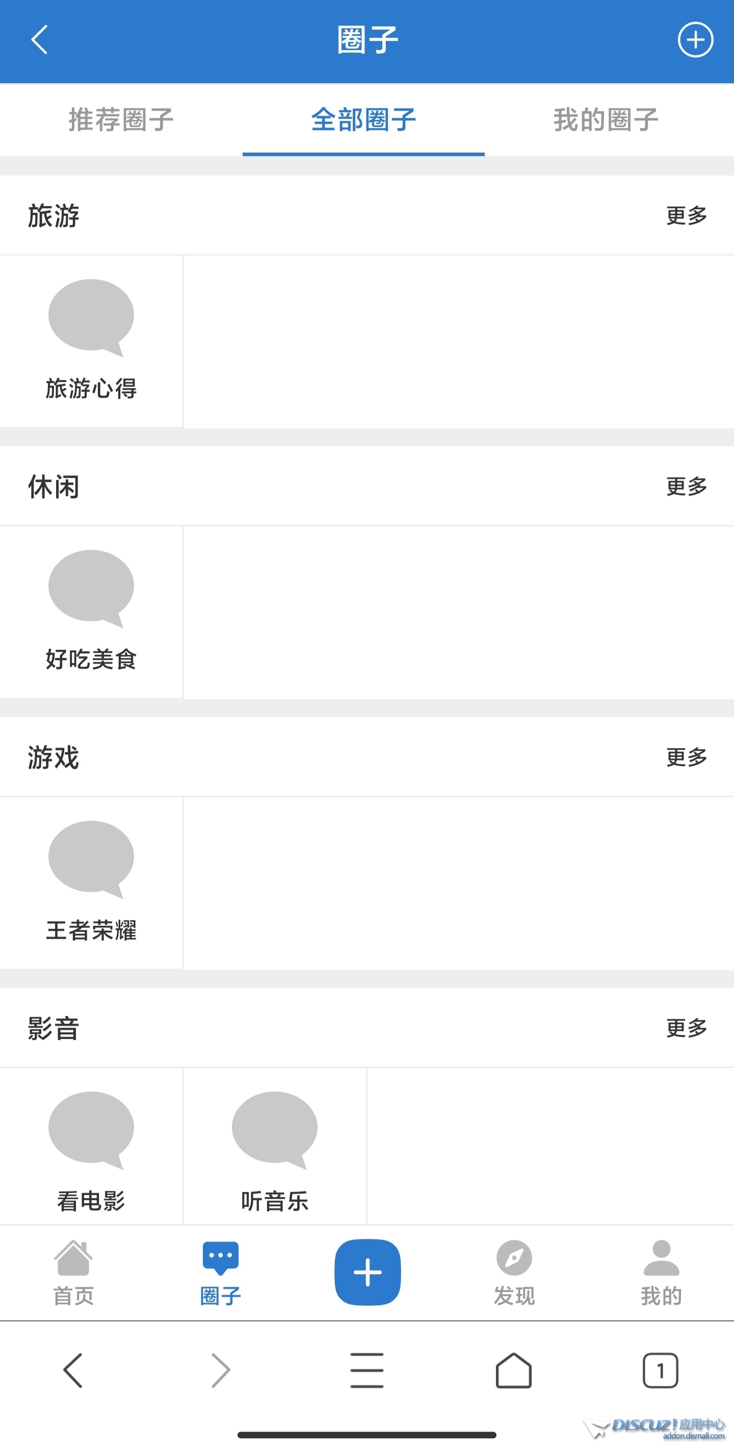Open 发现 compass icon
The height and width of the screenshot is (1449, 734).
(514, 1274)
